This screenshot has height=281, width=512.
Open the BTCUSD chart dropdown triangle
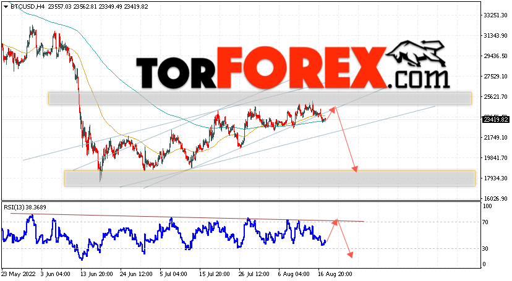tap(6, 7)
